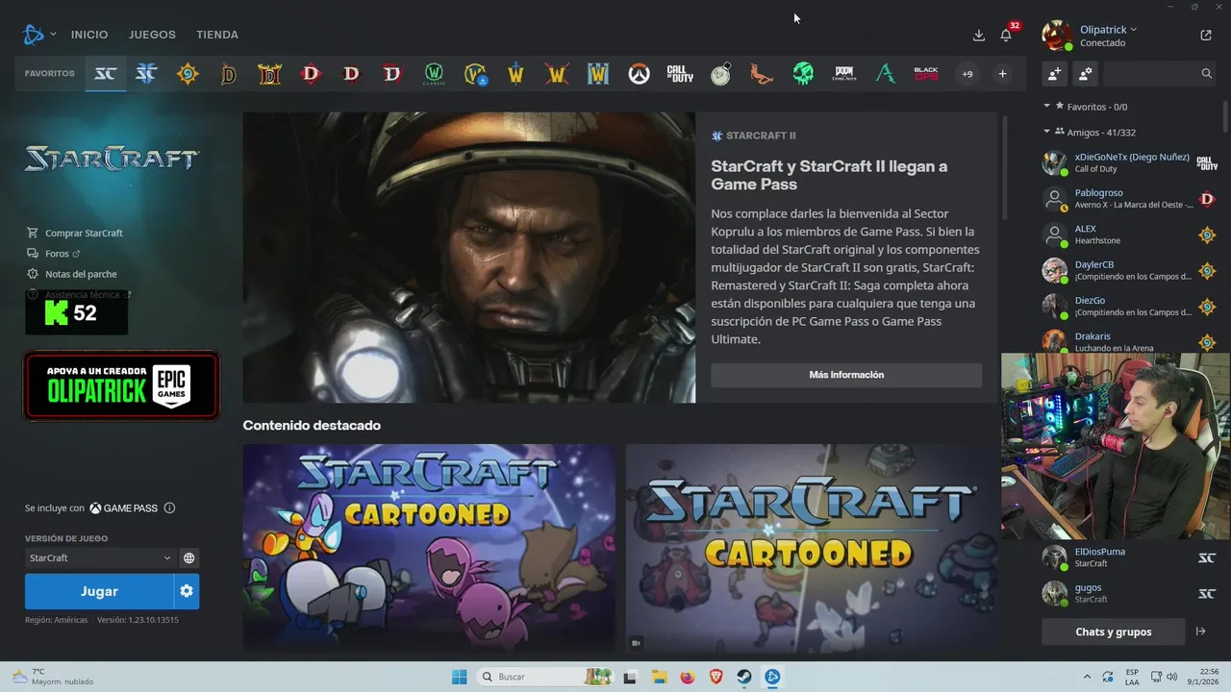Select the Doom Dark Ages icon

click(x=844, y=74)
